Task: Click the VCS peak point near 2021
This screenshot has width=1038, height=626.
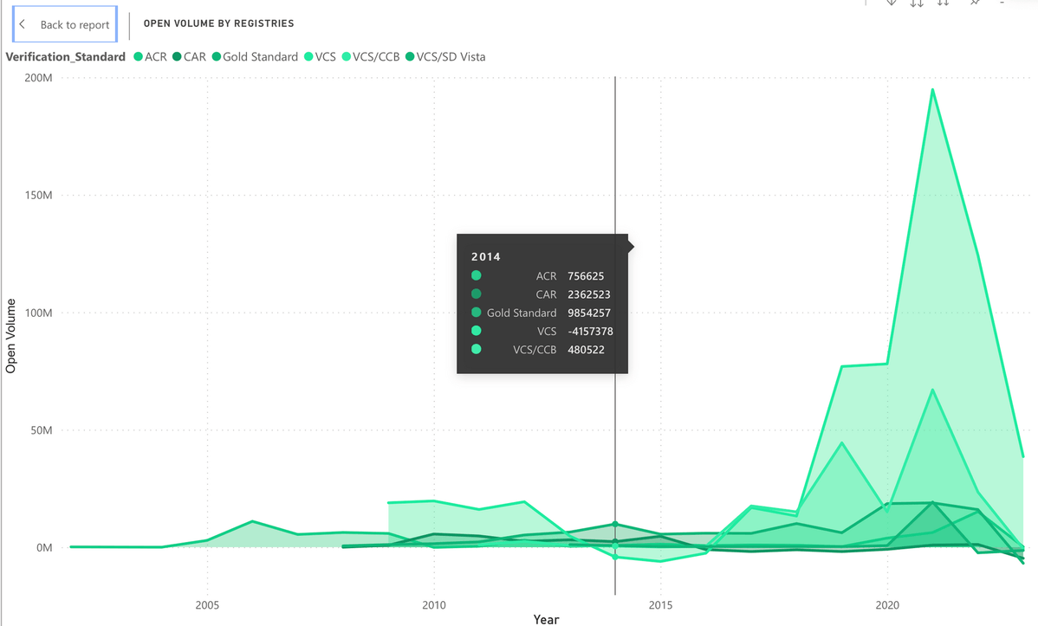Action: click(932, 89)
